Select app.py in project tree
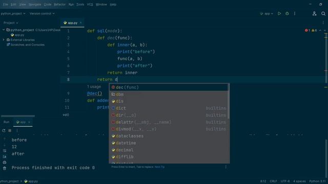Viewport: 328px width, 184px height. (x=17, y=35)
